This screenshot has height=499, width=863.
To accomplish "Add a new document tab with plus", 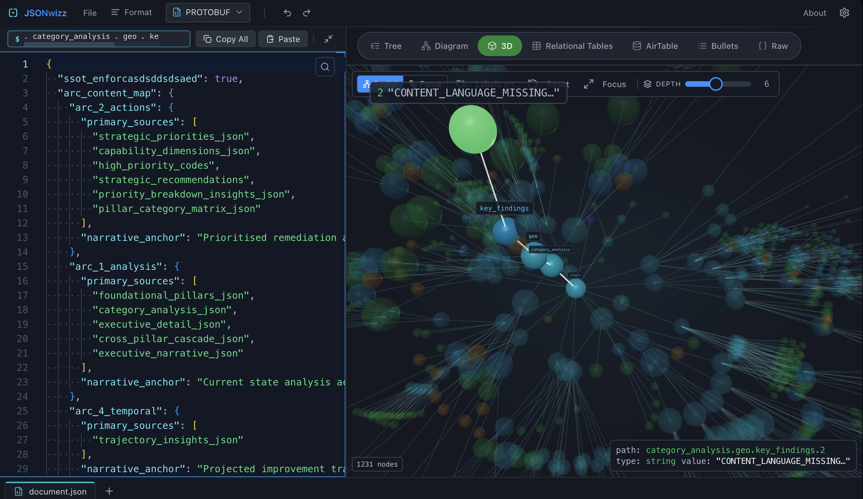I will click(x=109, y=491).
